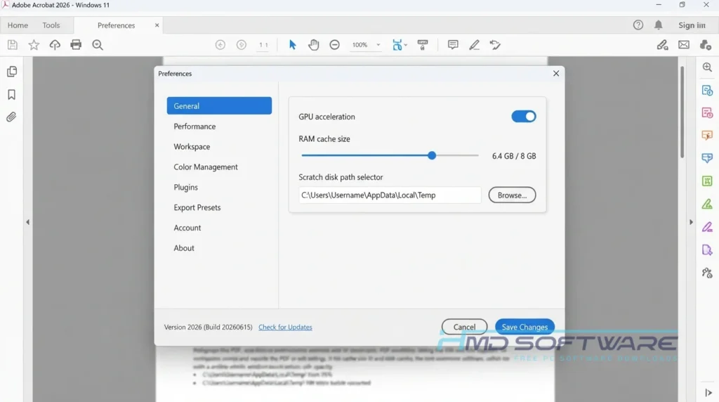The width and height of the screenshot is (719, 402).
Task: Open Plugins preferences category
Action: (185, 187)
